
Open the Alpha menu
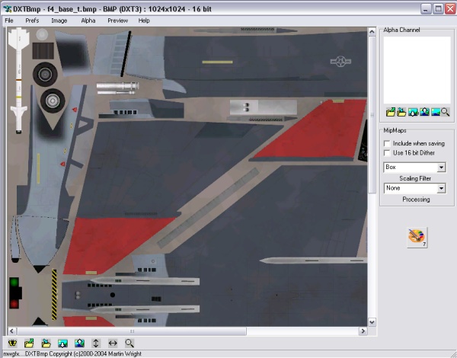pyautogui.click(x=88, y=21)
